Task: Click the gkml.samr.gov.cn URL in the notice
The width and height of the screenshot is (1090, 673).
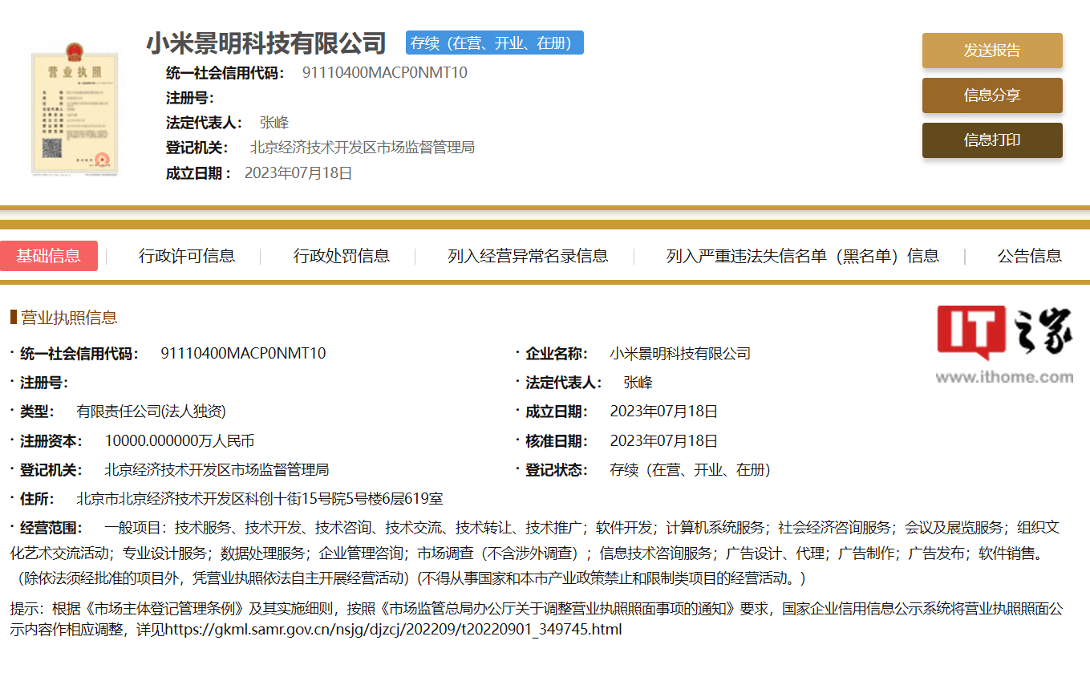Action: 392,630
